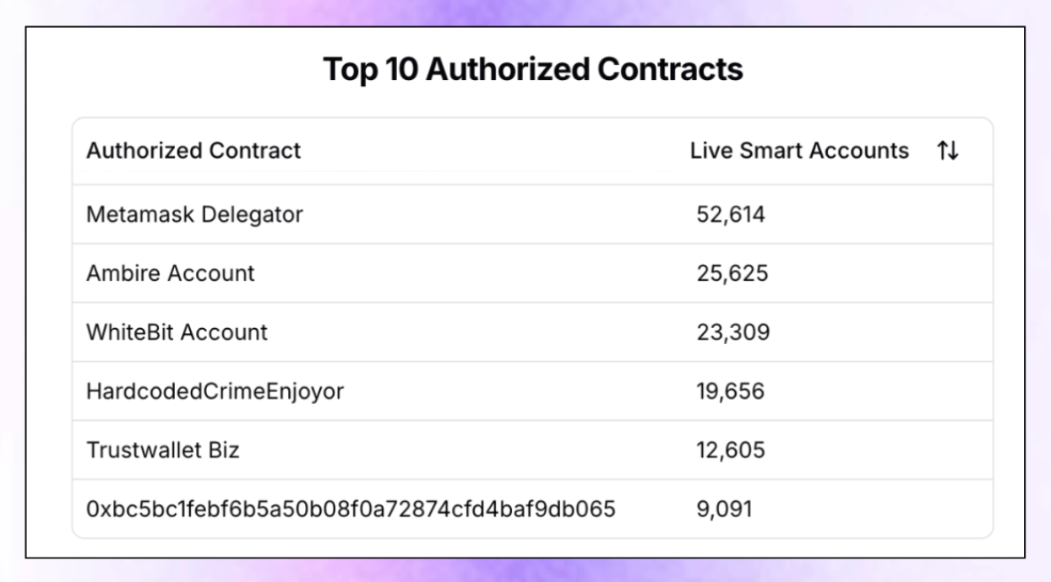Click the word Biz in Trustwallet row

(224, 450)
